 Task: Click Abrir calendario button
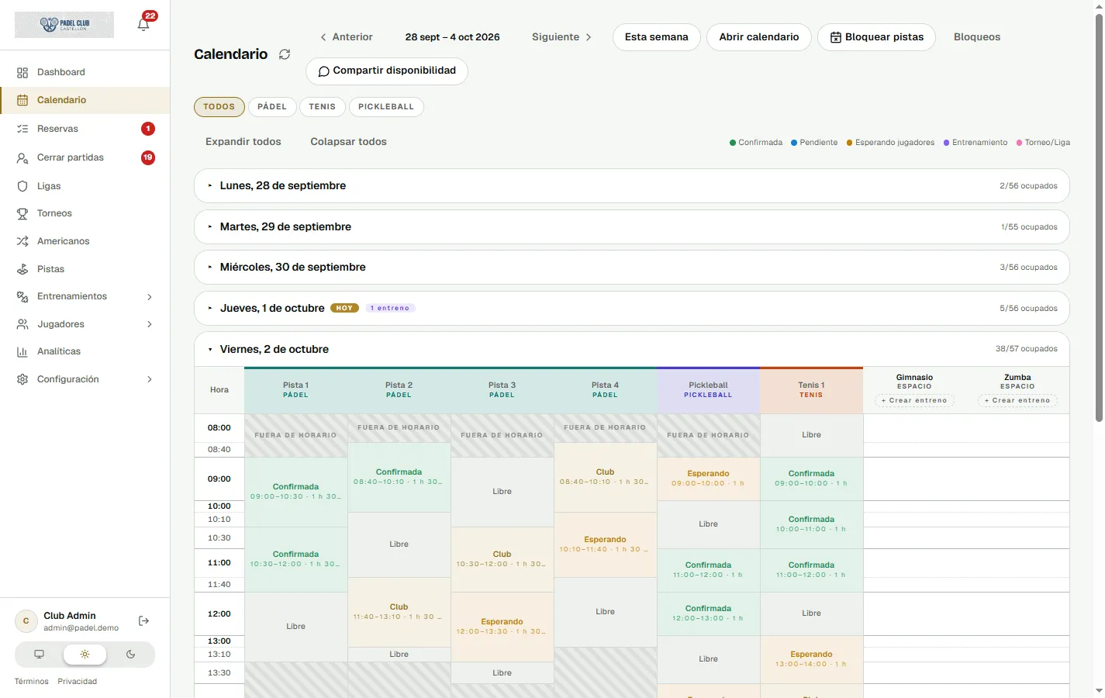(x=759, y=37)
